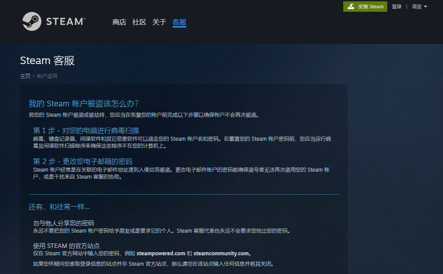The width and height of the screenshot is (443, 274).
Task: Click the 安装 Steam button
Action: pyautogui.click(x=365, y=7)
